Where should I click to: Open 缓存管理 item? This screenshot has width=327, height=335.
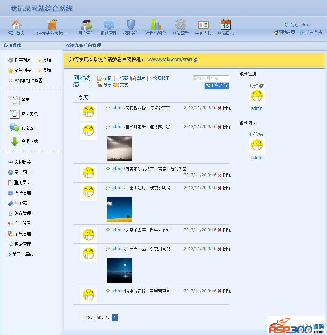(x=19, y=213)
